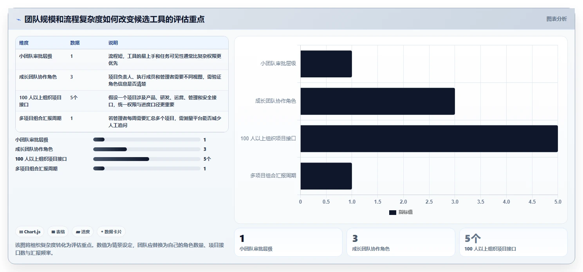Screen dimensions: 583x272
Task: Click the 多项目组合汇报周期 bar in the chart
Action: (326, 176)
